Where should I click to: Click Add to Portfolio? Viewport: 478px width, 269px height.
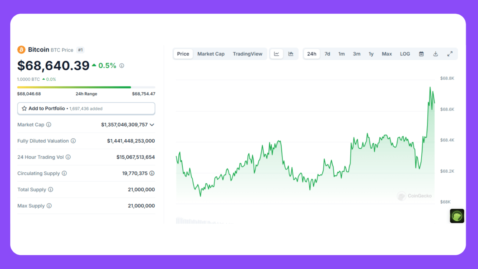click(x=47, y=108)
